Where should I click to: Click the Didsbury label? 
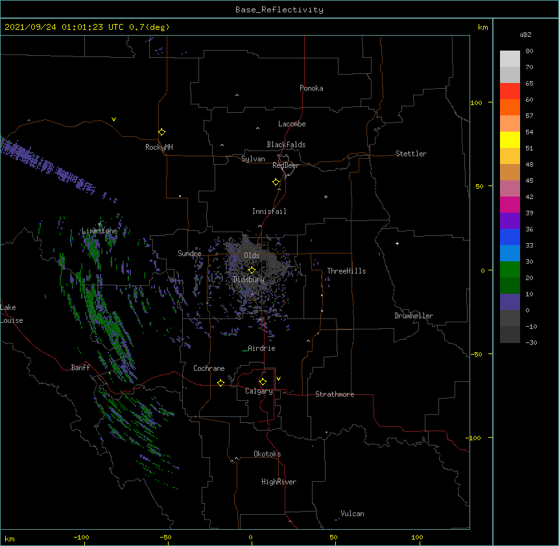pyautogui.click(x=249, y=279)
